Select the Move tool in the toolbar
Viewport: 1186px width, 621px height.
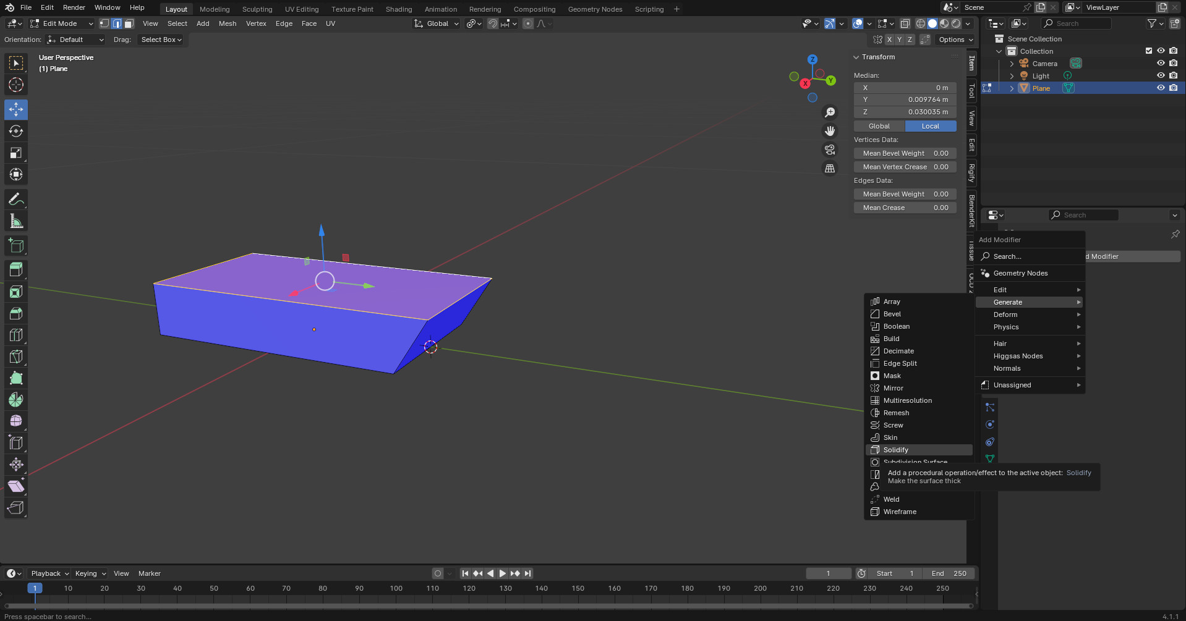tap(16, 109)
